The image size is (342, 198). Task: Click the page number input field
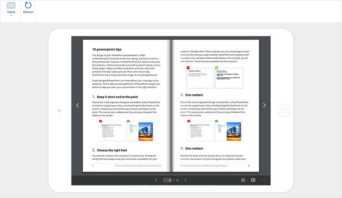pyautogui.click(x=167, y=180)
